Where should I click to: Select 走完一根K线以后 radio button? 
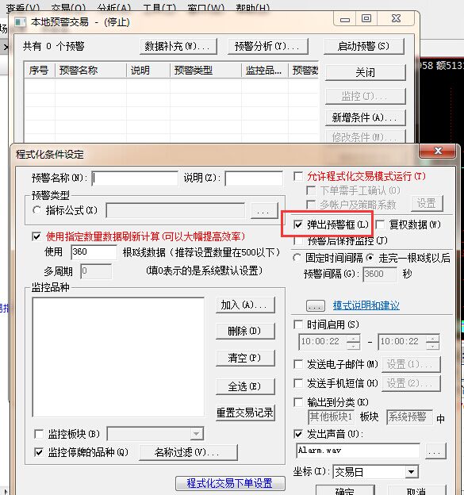click(x=370, y=258)
